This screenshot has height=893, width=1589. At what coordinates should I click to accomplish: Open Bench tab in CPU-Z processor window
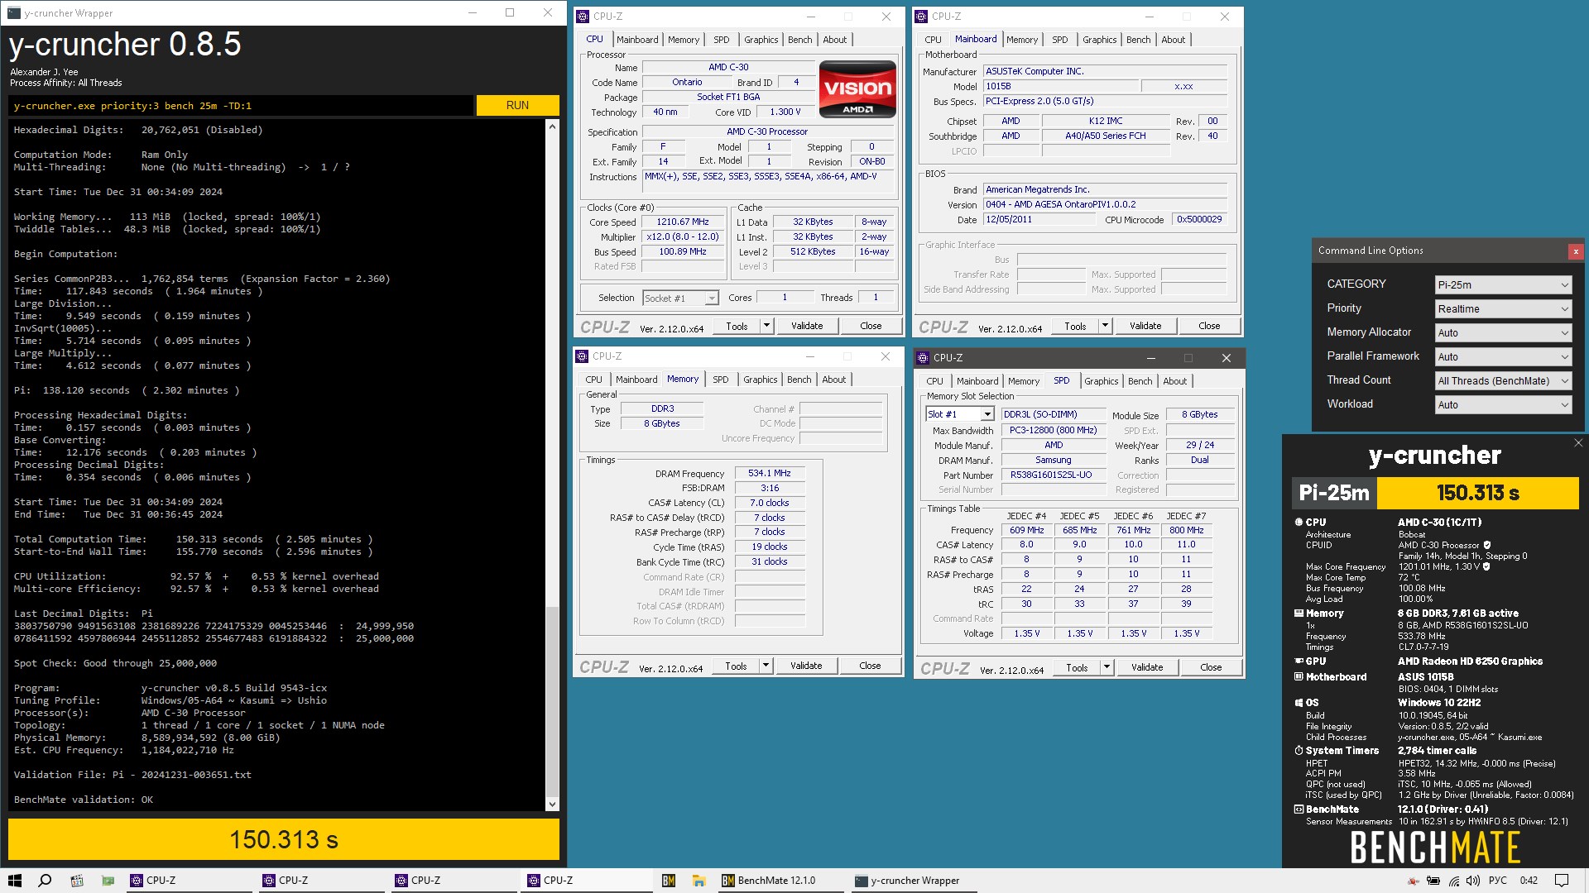[799, 40]
